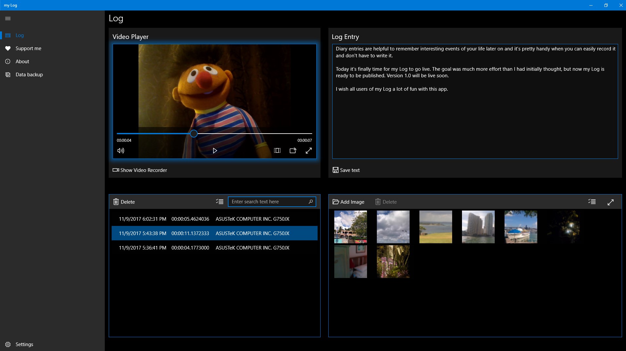Mute the video using volume icon

point(121,151)
